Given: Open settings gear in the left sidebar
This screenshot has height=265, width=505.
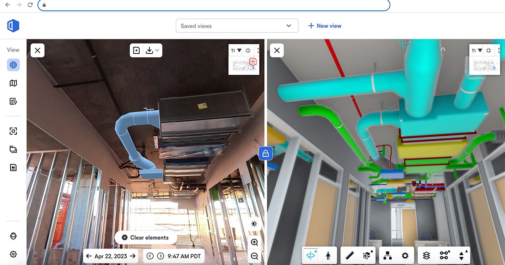Looking at the screenshot, I should click(13, 254).
